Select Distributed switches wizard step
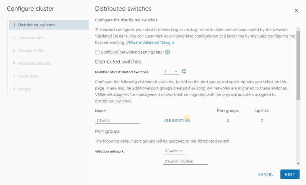 (36, 25)
